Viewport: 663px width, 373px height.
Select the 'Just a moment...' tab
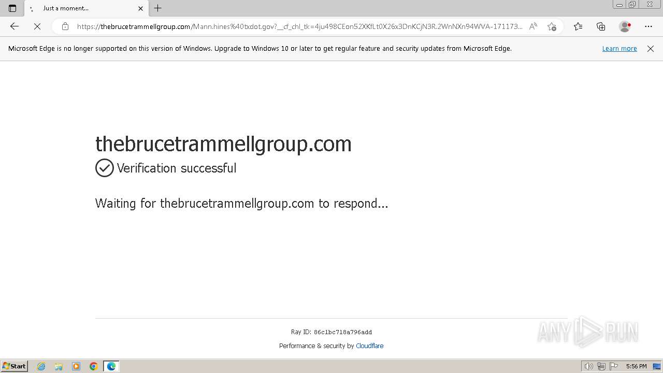click(x=85, y=8)
